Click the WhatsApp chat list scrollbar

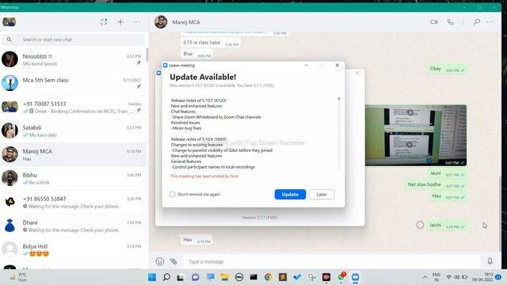(147, 55)
